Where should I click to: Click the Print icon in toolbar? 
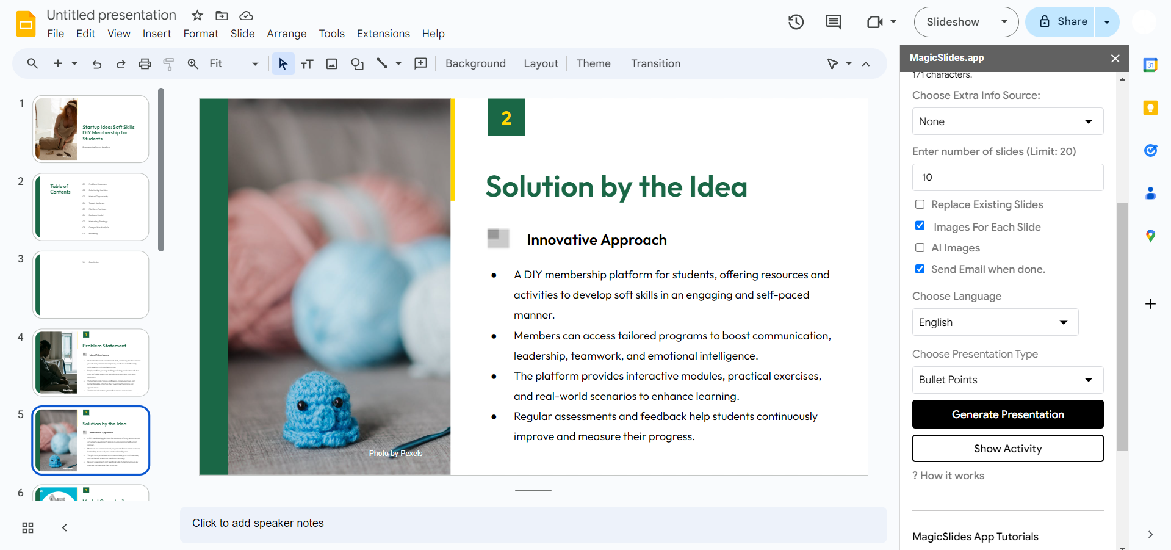[145, 64]
